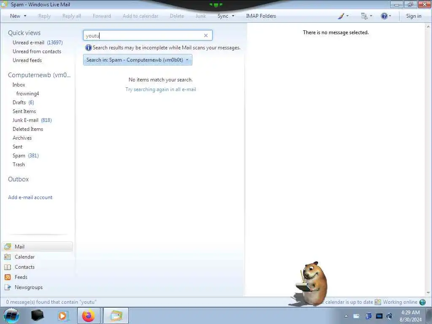Expand the Sync dropdown arrow

click(x=233, y=16)
